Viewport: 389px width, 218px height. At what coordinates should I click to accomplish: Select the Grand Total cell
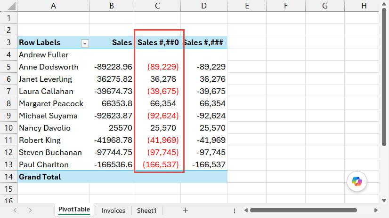coord(53,177)
